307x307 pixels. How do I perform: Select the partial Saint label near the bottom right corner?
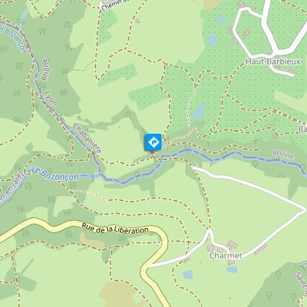[x=301, y=283]
